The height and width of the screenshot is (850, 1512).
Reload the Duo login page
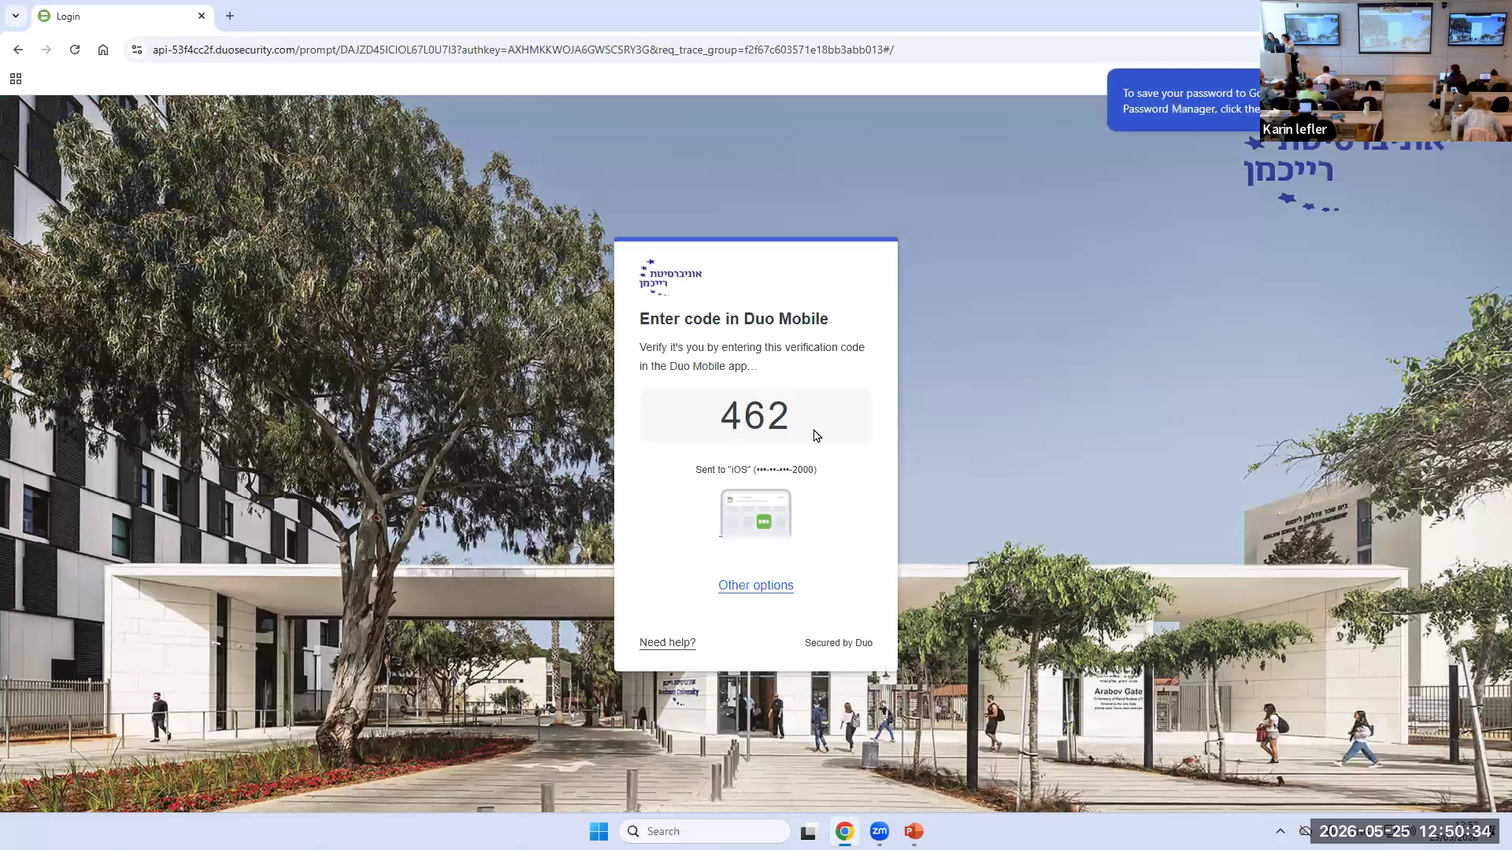point(75,50)
